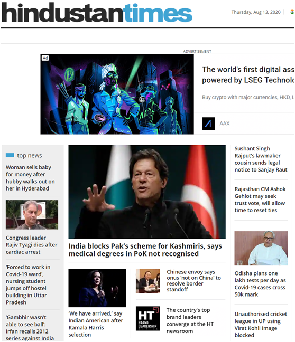Open the Kamala Harris photo thumbnail
The width and height of the screenshot is (295, 342).
coord(97,288)
